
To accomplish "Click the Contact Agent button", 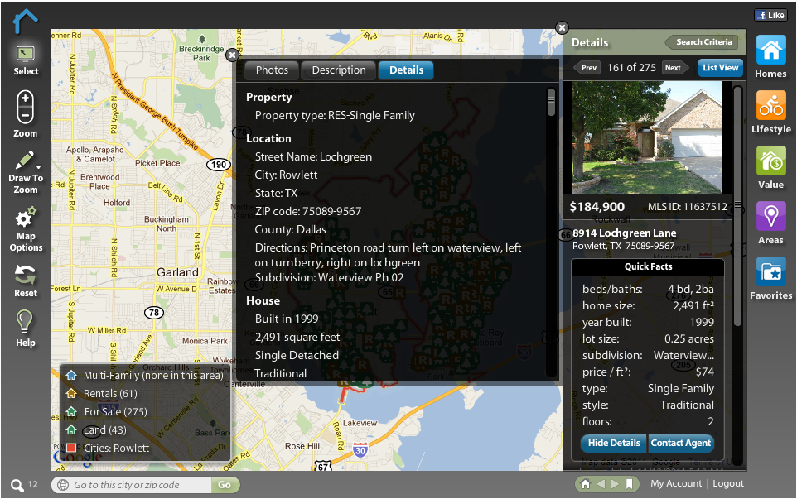I will [680, 443].
